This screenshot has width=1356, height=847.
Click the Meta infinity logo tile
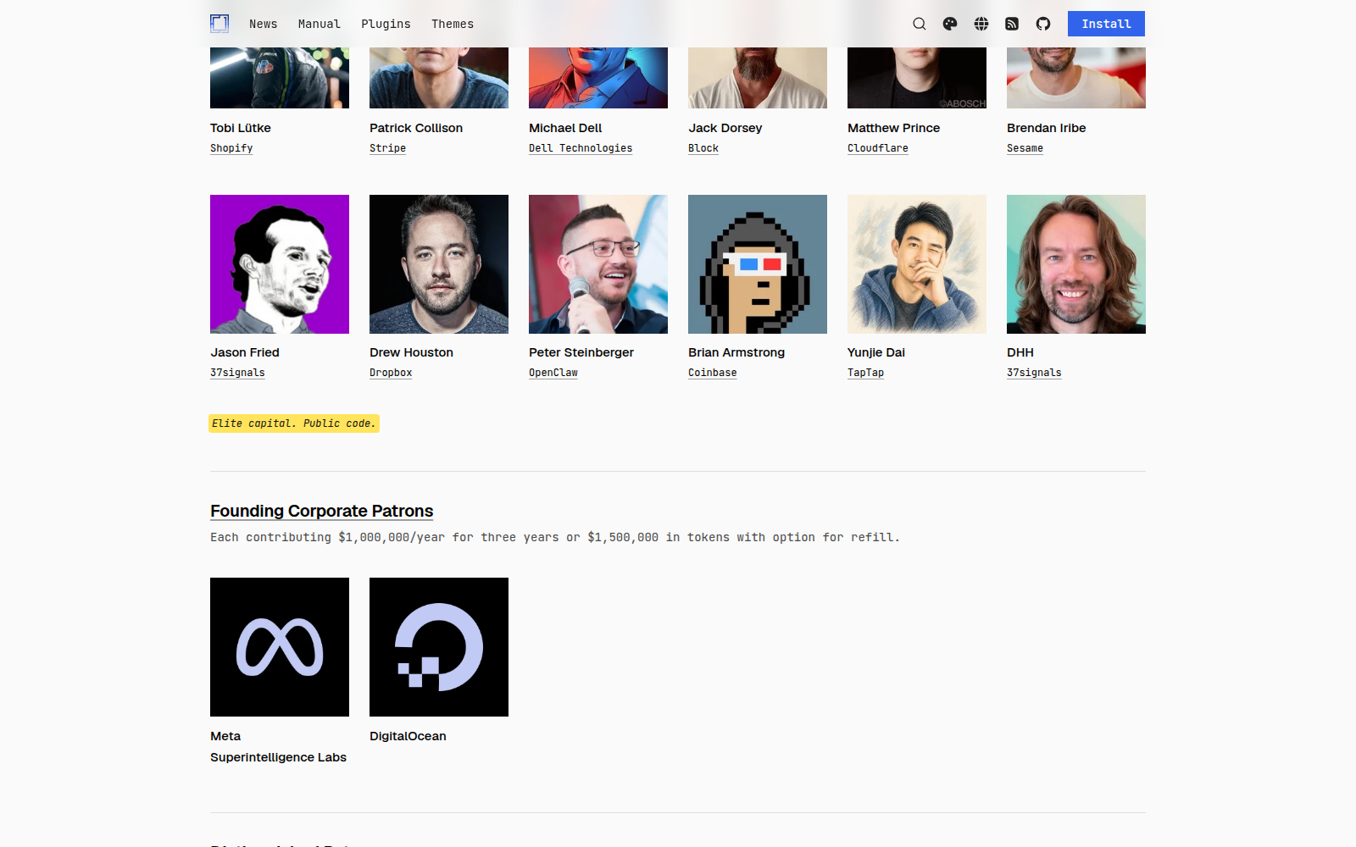pyautogui.click(x=280, y=647)
